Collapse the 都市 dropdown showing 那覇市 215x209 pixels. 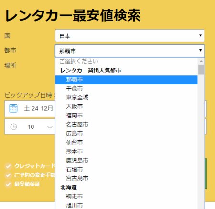click(x=130, y=51)
